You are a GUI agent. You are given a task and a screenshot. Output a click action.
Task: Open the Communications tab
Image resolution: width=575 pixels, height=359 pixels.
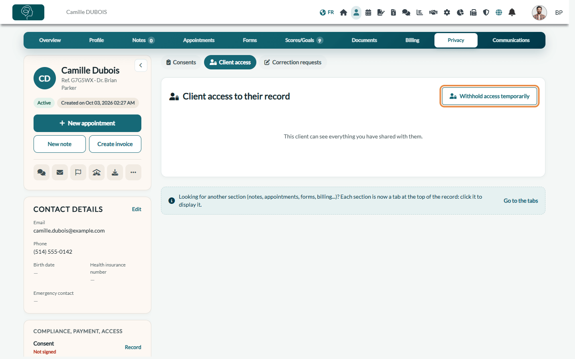pyautogui.click(x=511, y=40)
